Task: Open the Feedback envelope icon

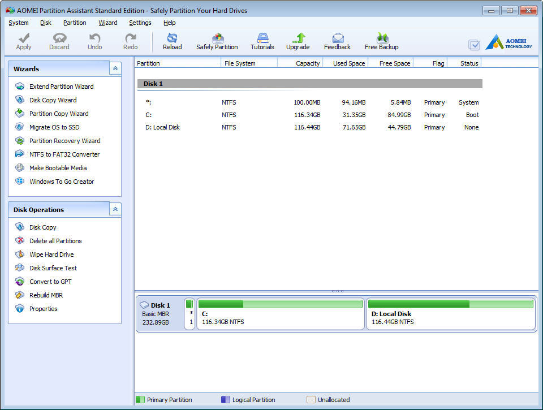Action: [338, 38]
